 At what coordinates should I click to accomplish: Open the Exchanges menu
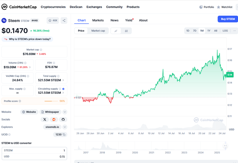coord(94,7)
